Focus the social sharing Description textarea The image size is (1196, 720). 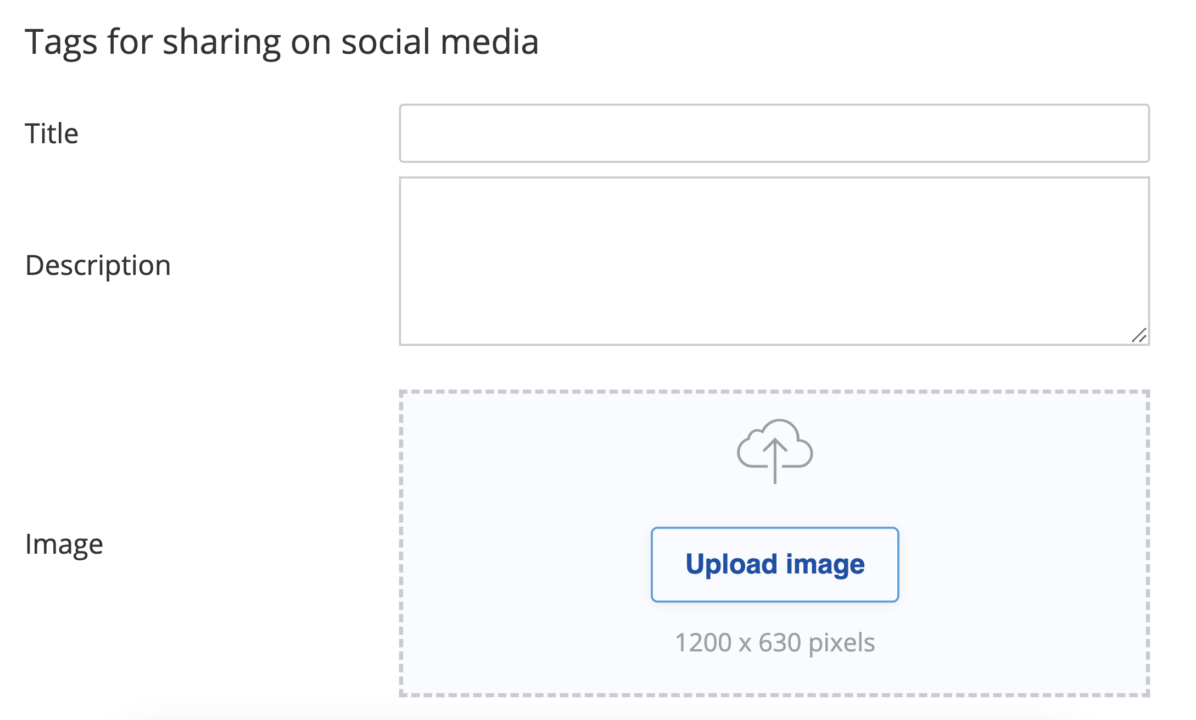[774, 261]
